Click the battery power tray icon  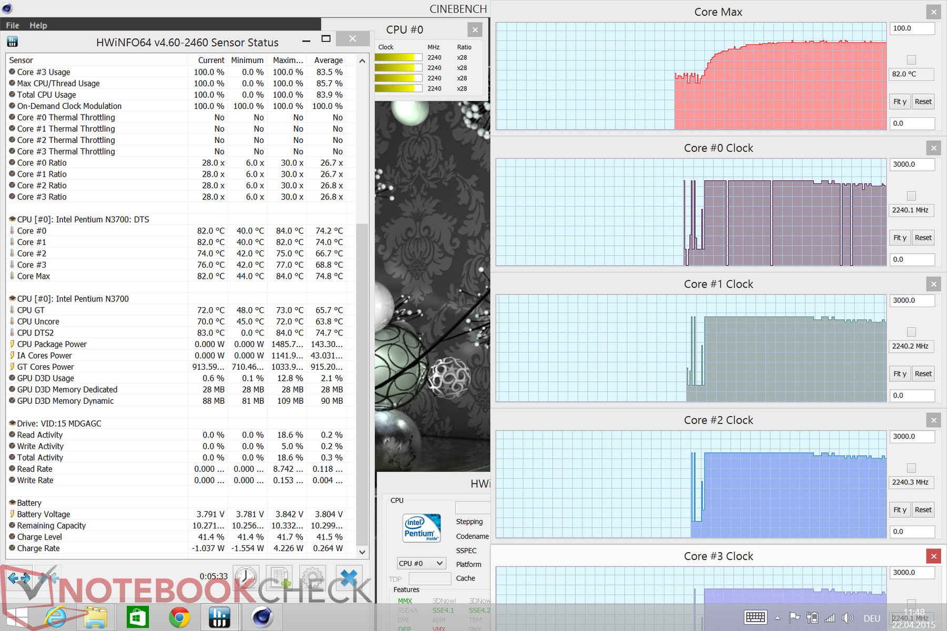click(x=812, y=618)
